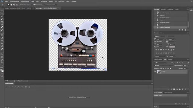193x108 pixels.
Task: Select the Layer 0 thumbnail
Action: click(x=159, y=72)
